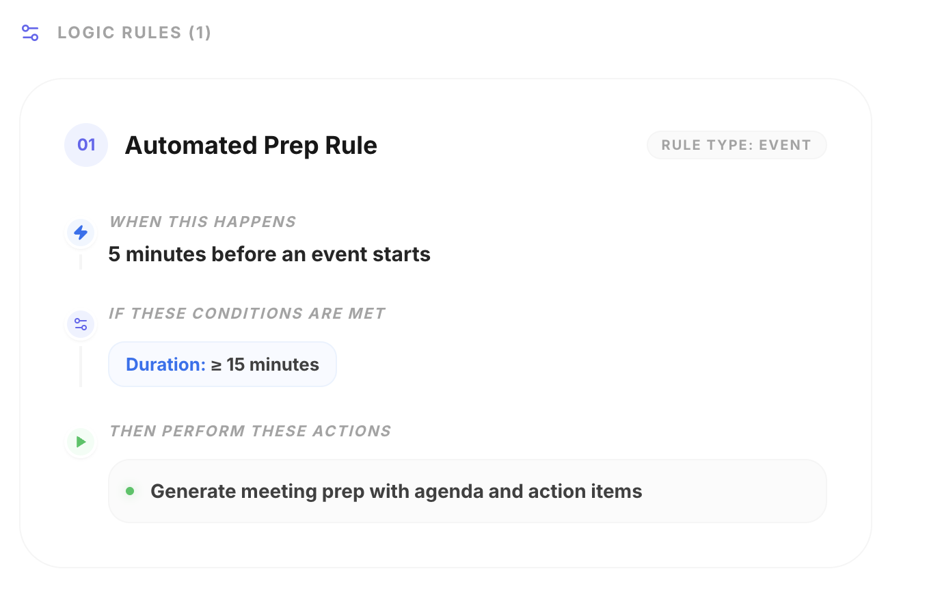
Task: Click the connector line below the trigger icon
Action: (x=81, y=262)
